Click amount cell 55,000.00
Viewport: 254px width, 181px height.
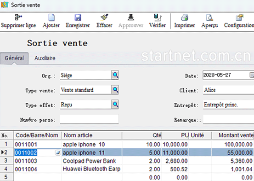[233, 152]
